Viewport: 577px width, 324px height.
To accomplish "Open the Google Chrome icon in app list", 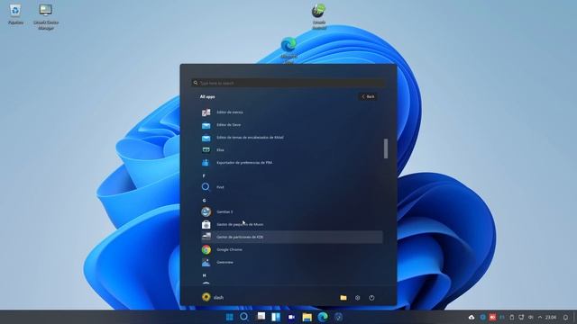I will tap(206, 249).
